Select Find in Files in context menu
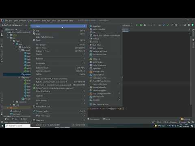195x146 pixels. pos(59,48)
